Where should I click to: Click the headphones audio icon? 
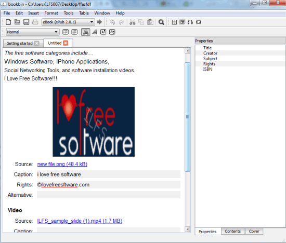tap(190, 22)
